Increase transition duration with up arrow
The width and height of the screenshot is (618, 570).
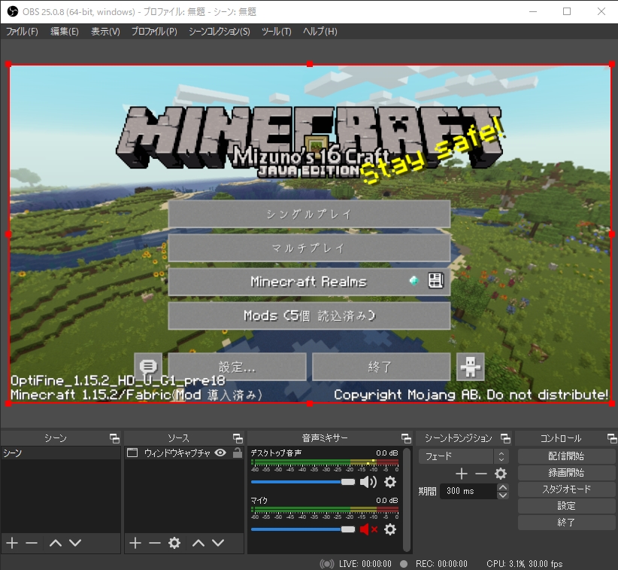point(502,487)
